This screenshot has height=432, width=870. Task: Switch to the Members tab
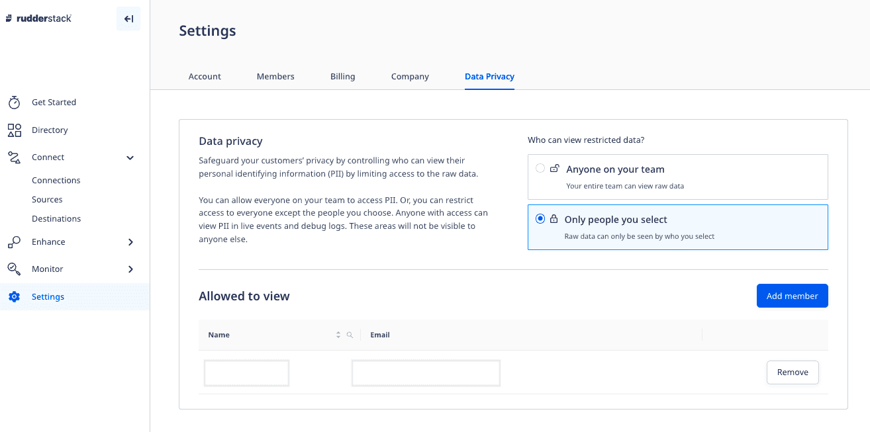click(x=275, y=77)
